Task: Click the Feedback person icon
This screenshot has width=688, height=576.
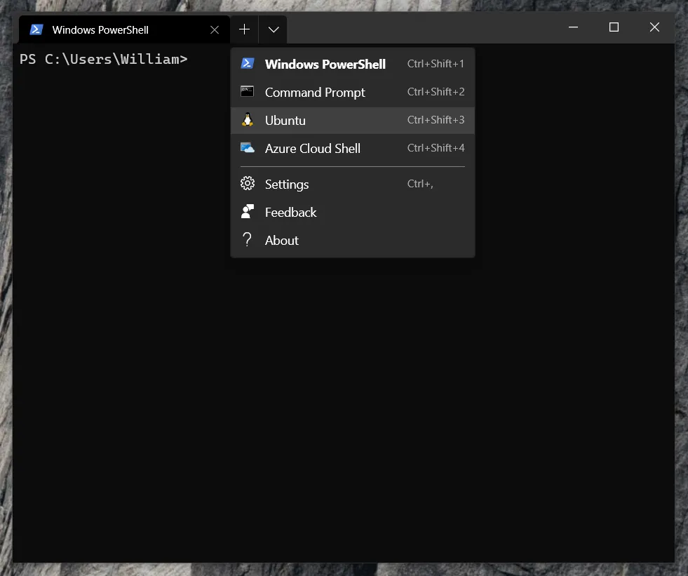Action: 248,211
